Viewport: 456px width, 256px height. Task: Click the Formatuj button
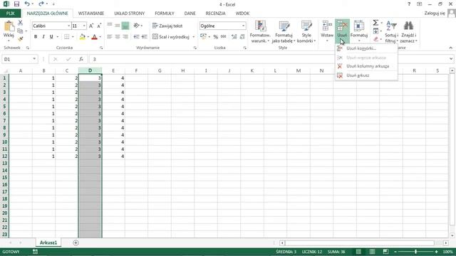[x=359, y=31]
